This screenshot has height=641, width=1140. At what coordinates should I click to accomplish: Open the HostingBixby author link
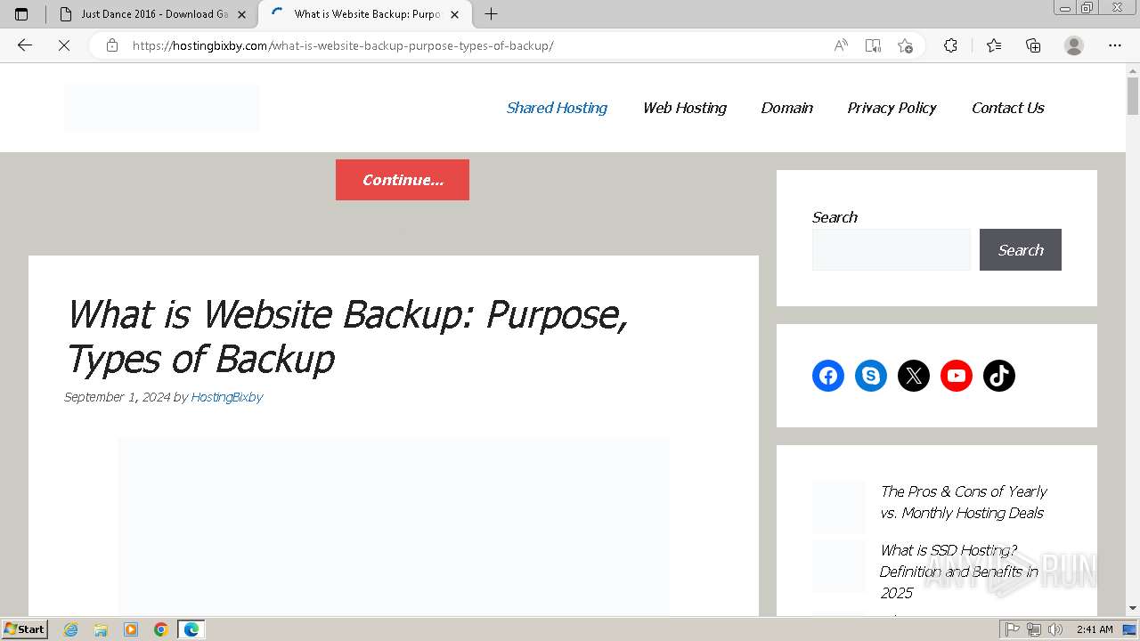click(x=226, y=397)
